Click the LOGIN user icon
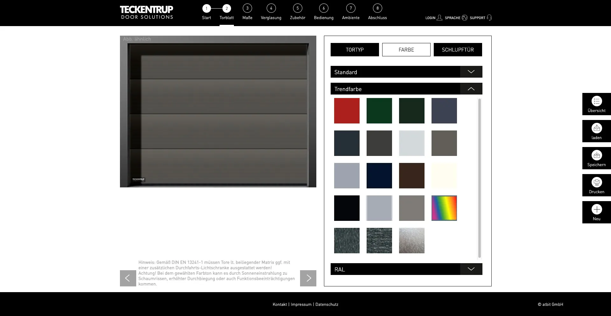Screen dimensions: 611x316 coord(439,18)
